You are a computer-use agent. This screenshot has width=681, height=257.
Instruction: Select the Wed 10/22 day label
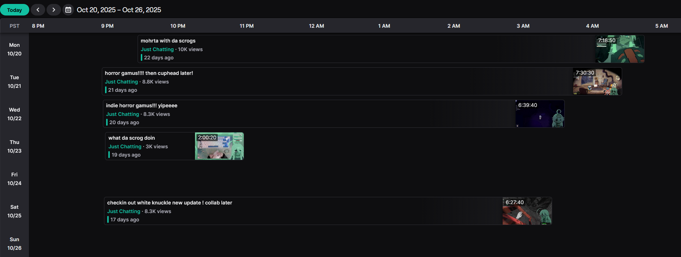[14, 114]
